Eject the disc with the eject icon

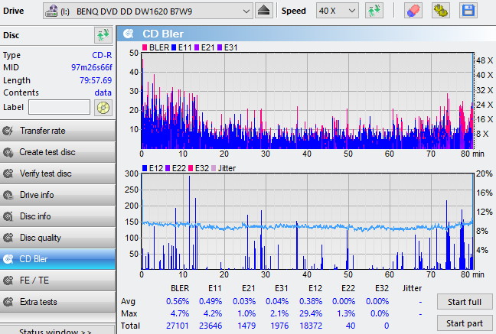coord(263,11)
